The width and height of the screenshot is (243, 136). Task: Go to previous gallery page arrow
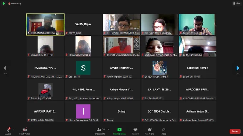(5, 68)
